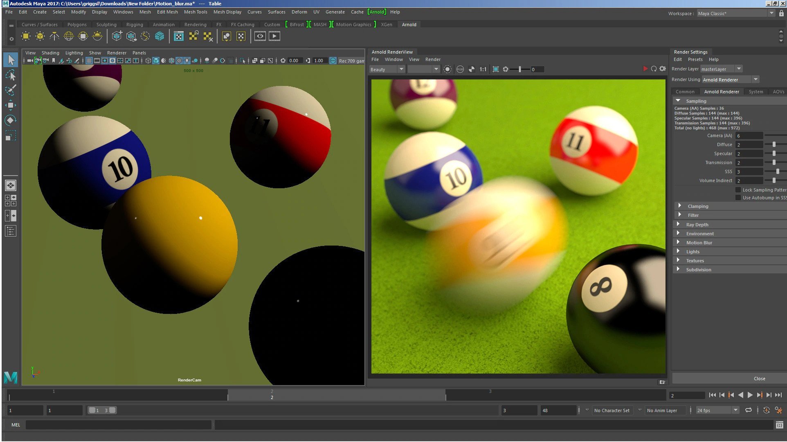Click the Camera (AA) samples field
787x442 pixels.
click(x=749, y=136)
